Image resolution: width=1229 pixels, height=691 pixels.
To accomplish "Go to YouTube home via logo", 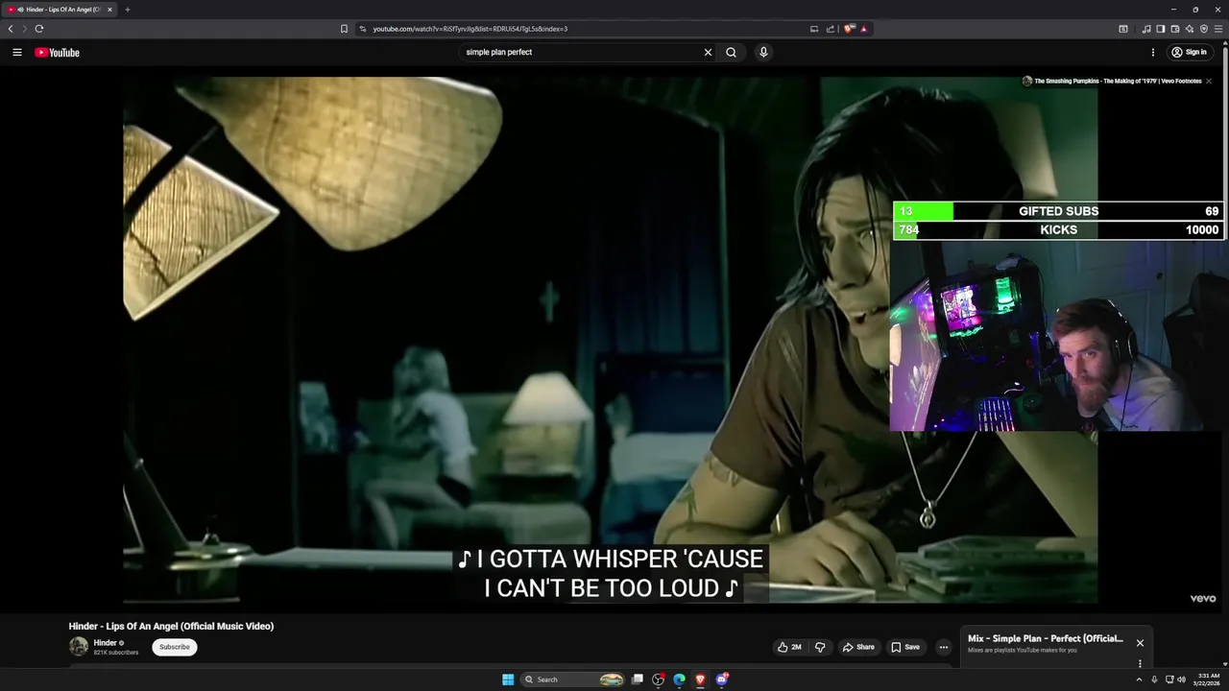I will 57,53.
